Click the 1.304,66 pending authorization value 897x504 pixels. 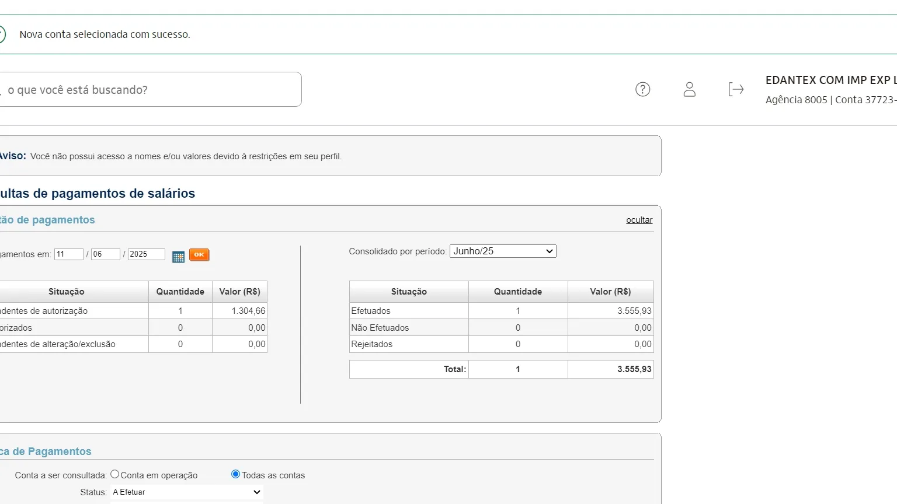coord(248,311)
